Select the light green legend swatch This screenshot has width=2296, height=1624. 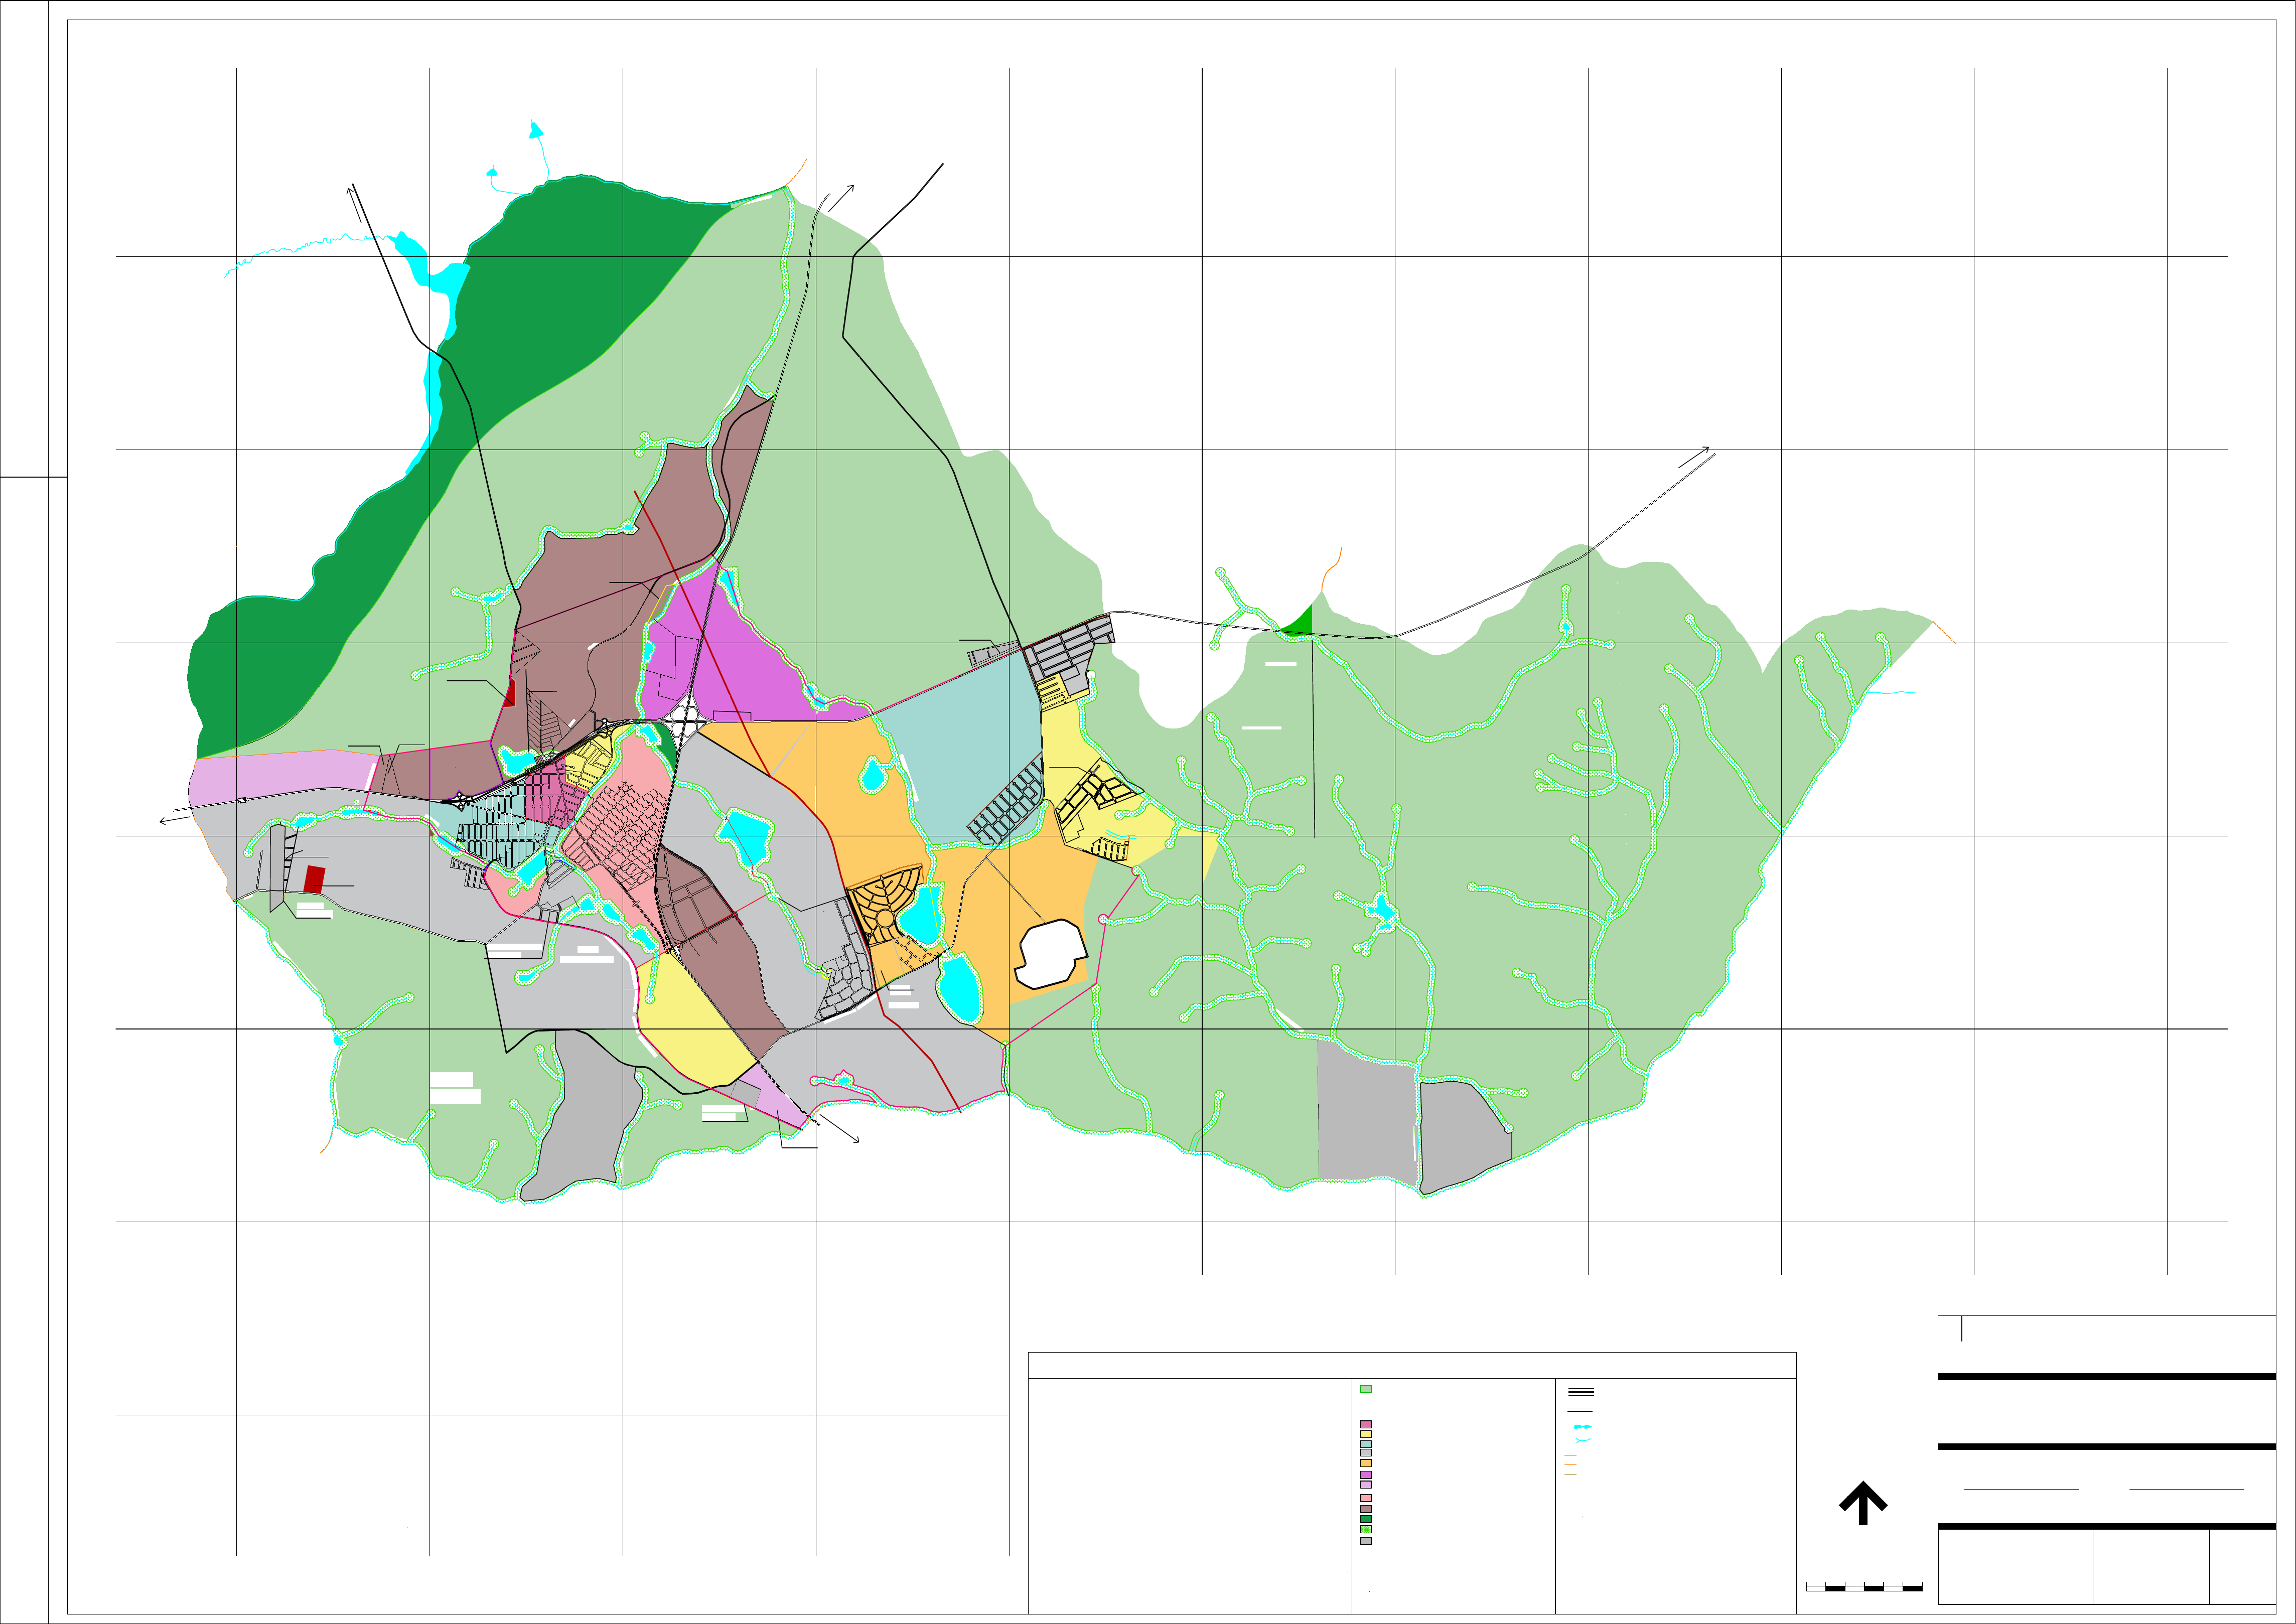tap(1366, 1389)
